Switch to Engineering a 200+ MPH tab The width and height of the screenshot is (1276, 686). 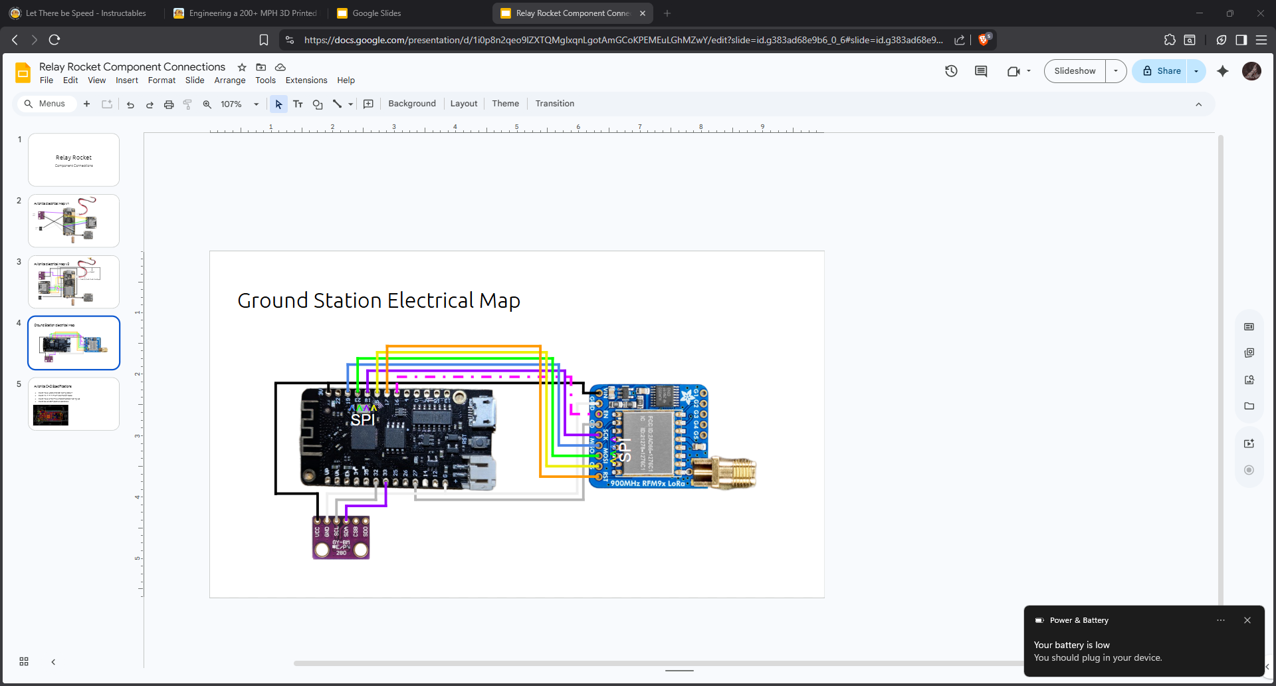tap(246, 13)
